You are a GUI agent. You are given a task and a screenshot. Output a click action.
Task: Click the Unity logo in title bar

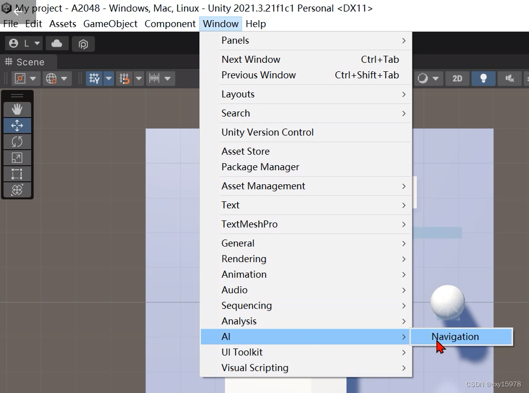(7, 8)
